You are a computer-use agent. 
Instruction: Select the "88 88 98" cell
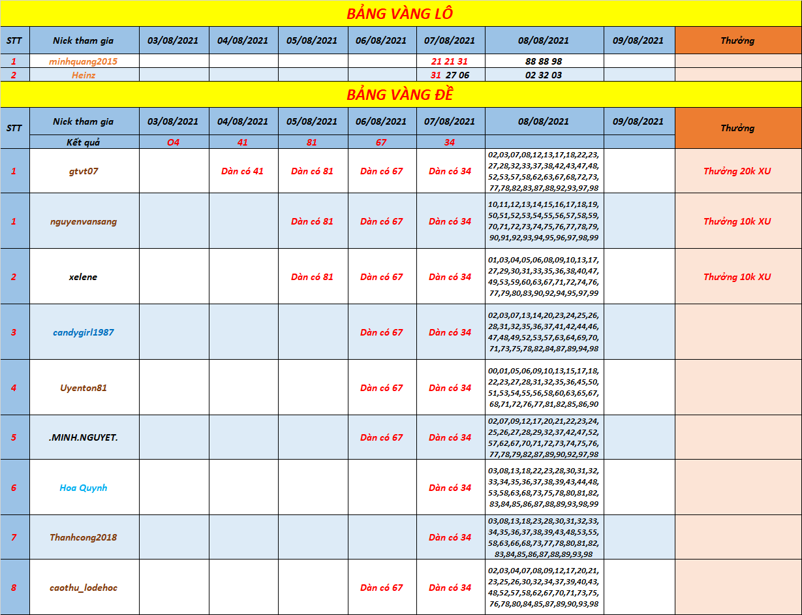pos(544,61)
